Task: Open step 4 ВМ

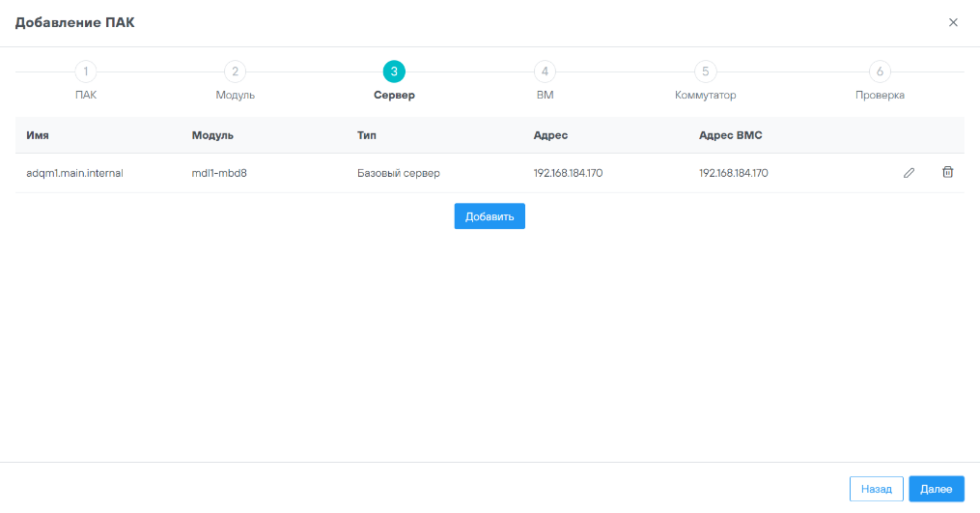Action: click(545, 71)
